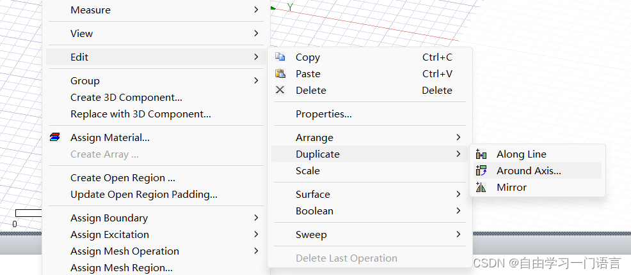
Task: Select the Duplicate submenu entry
Action: click(x=370, y=154)
